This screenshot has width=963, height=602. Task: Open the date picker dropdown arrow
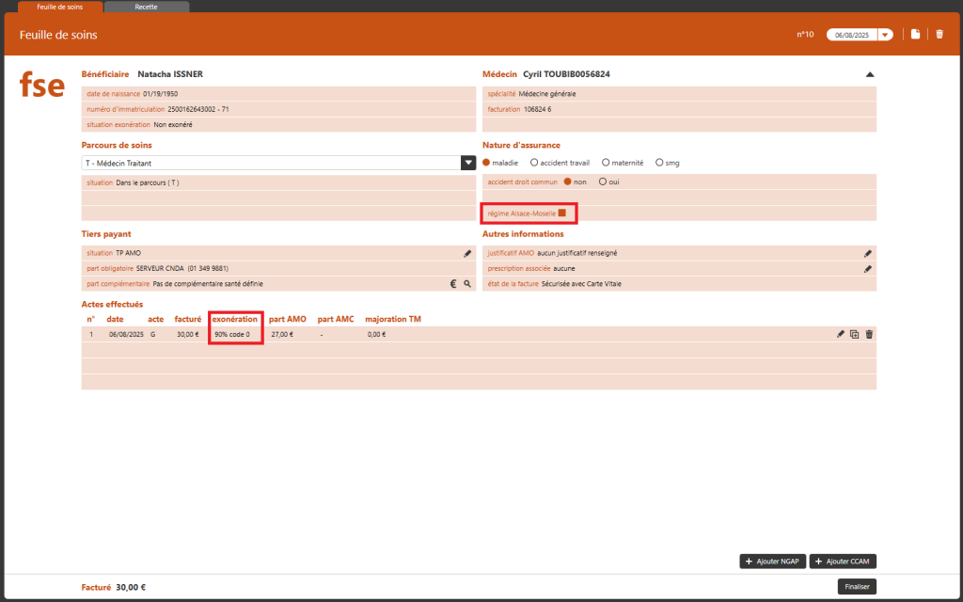(885, 35)
